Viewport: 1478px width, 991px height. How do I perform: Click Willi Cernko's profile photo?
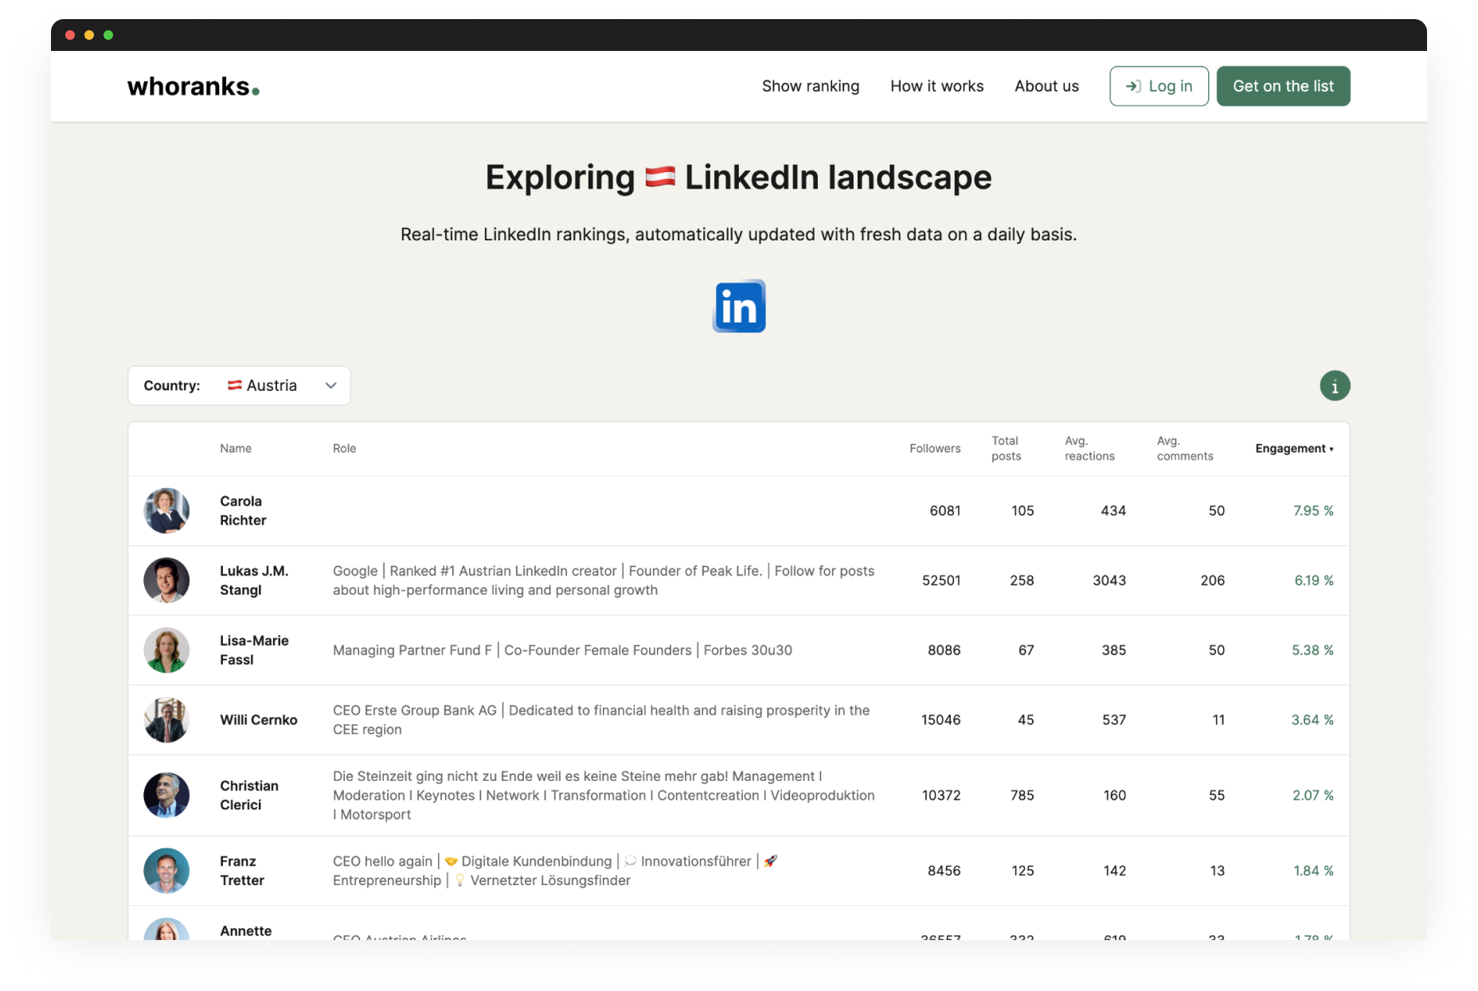(x=166, y=720)
